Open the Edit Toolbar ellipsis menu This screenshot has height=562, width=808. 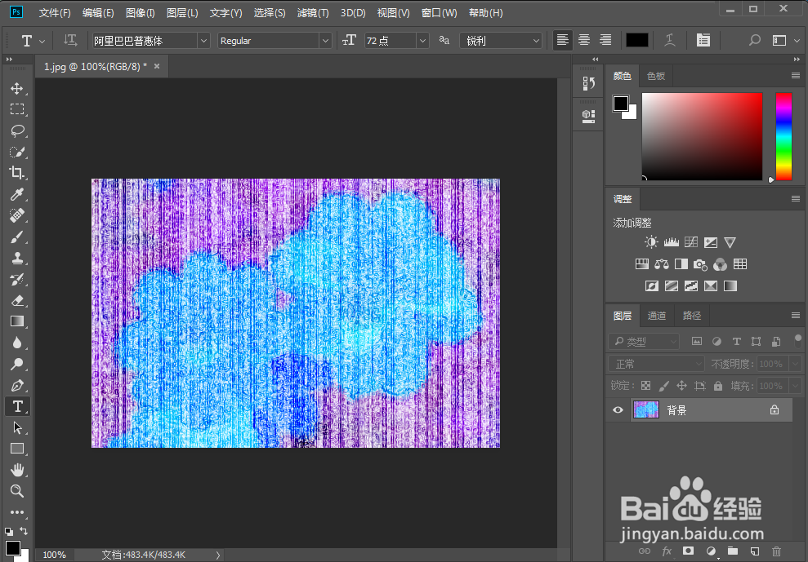click(17, 512)
